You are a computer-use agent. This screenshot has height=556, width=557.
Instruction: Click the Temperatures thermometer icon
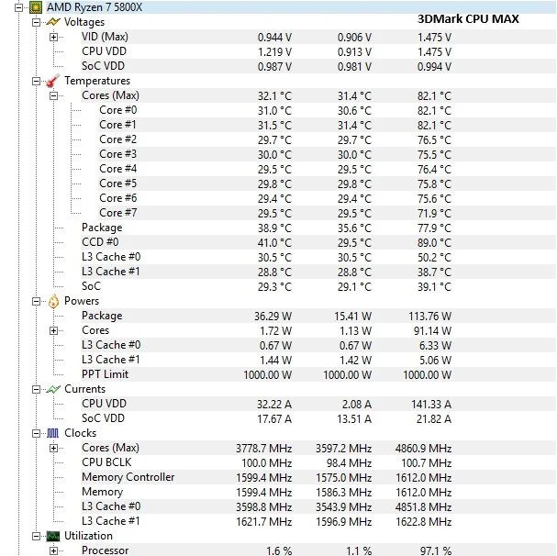53,81
